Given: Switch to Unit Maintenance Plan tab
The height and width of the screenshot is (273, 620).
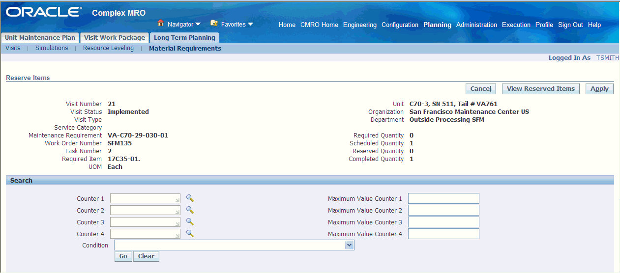Looking at the screenshot, I should (x=40, y=37).
